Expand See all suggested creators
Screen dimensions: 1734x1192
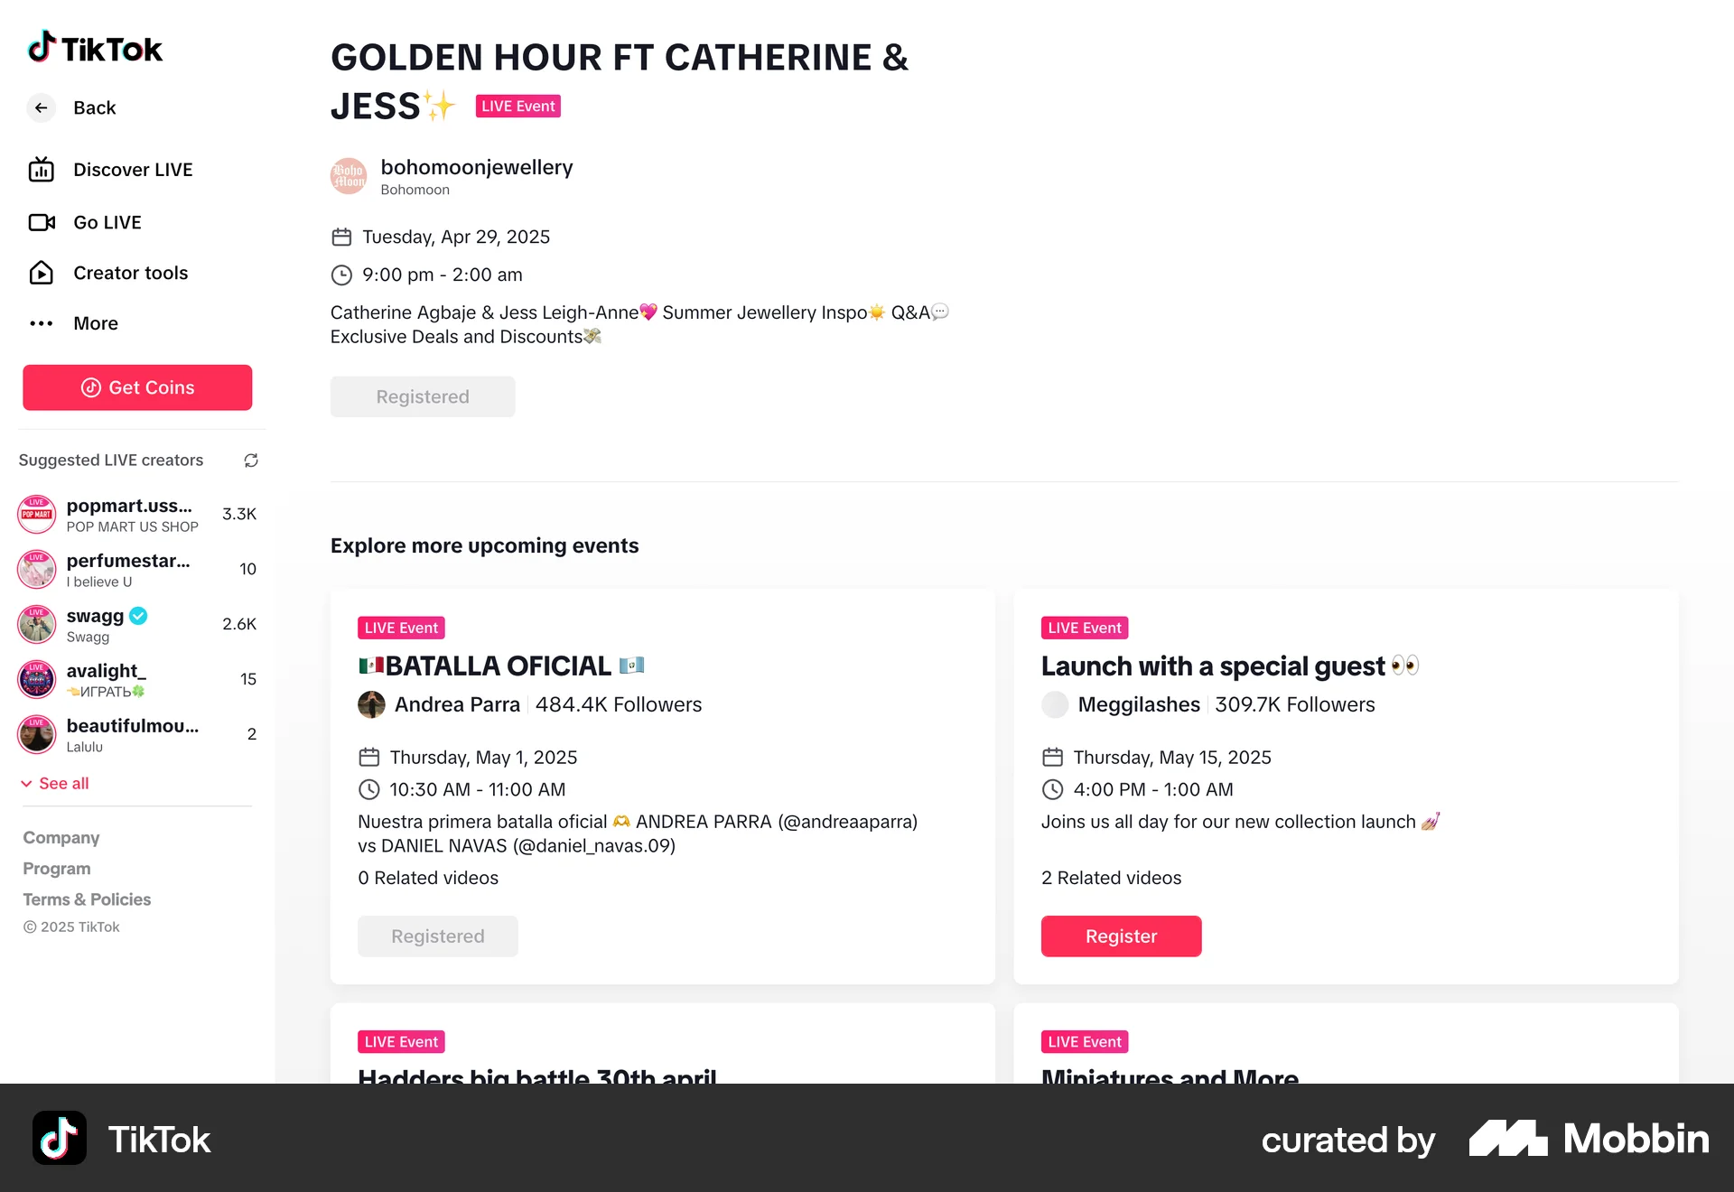click(55, 784)
